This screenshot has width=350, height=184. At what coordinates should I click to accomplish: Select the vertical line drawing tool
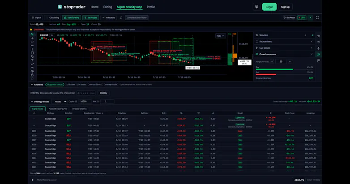point(32,49)
